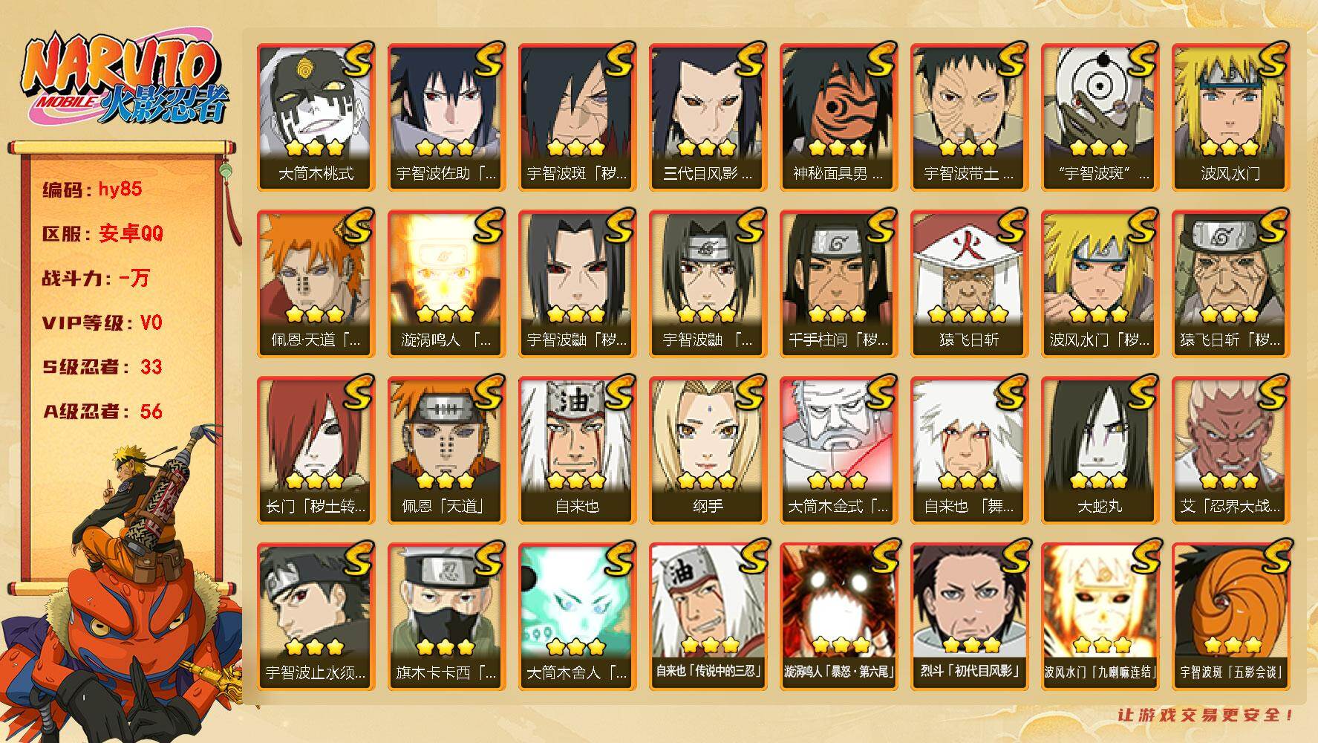Open the 宇智波斑「五影会谈」card
1318x743 pixels.
click(1230, 616)
